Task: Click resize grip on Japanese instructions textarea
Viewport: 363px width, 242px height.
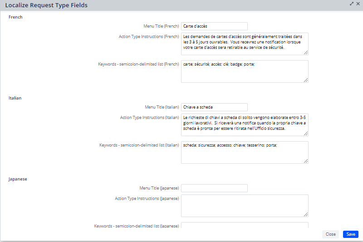Action: (x=306, y=214)
